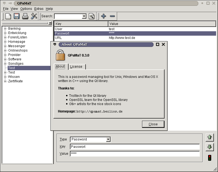The width and height of the screenshot is (218, 172).
Task: Select the highlighted Test tree entry
Action: (x=29, y=68)
